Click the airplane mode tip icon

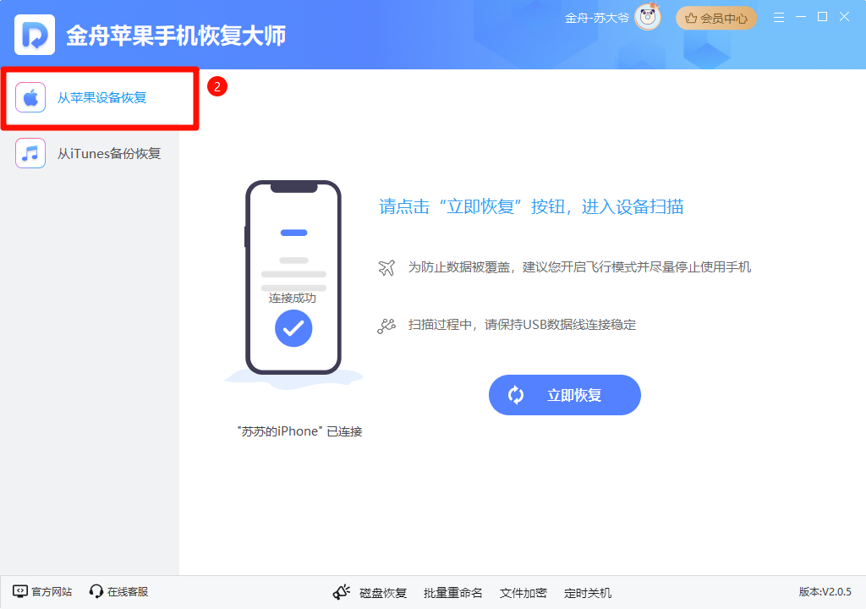[x=386, y=267]
